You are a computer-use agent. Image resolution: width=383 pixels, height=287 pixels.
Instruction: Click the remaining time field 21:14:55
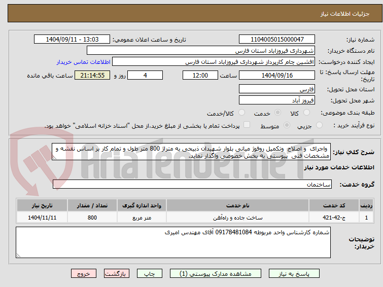92,75
